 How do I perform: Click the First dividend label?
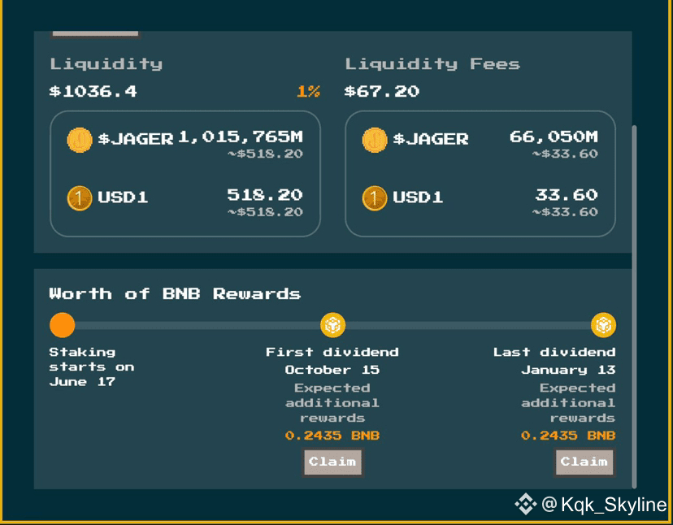pos(332,352)
